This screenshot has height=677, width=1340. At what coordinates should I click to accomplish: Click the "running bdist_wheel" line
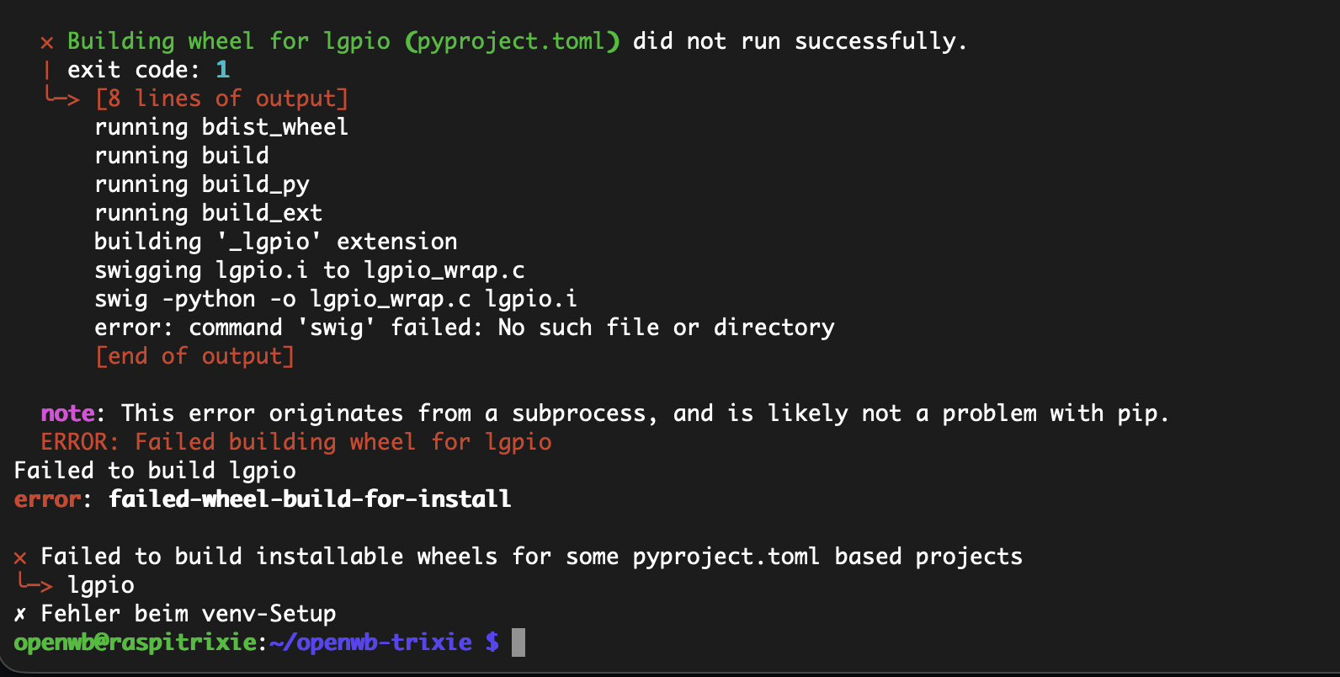(x=221, y=127)
